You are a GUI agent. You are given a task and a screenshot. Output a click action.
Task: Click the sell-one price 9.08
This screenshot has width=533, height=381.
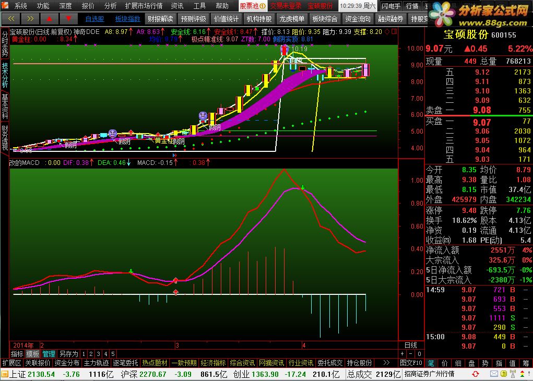(x=482, y=110)
